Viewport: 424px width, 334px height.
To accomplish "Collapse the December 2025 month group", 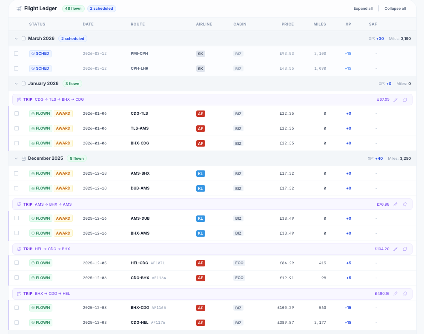I will [x=16, y=159].
